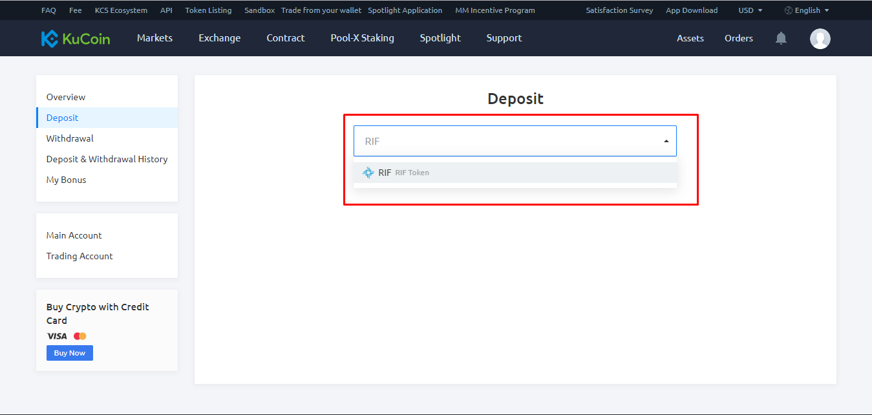The image size is (872, 415).
Task: Open Pool-X Staking menu
Action: 362,38
